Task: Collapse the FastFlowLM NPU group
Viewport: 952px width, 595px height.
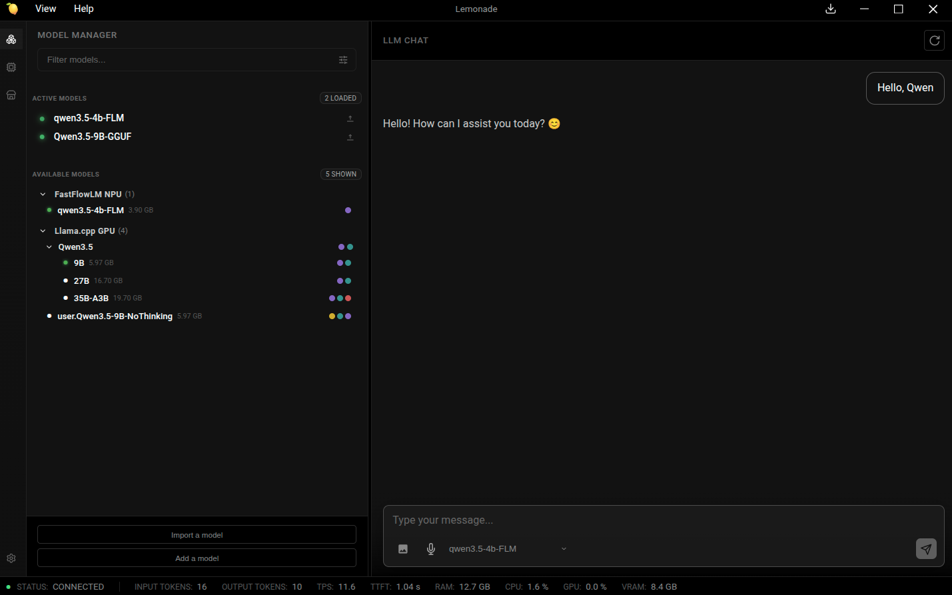Action: coord(43,194)
